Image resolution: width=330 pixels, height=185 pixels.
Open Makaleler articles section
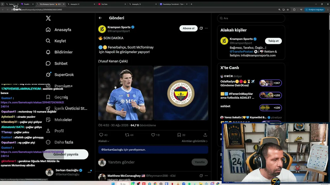point(59,120)
